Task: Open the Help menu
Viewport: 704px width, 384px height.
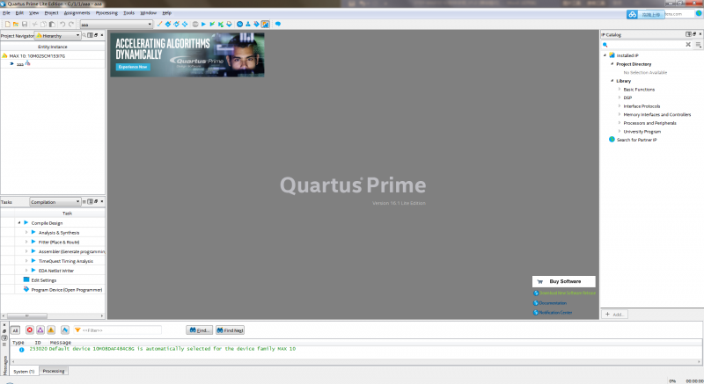Action: 166,13
